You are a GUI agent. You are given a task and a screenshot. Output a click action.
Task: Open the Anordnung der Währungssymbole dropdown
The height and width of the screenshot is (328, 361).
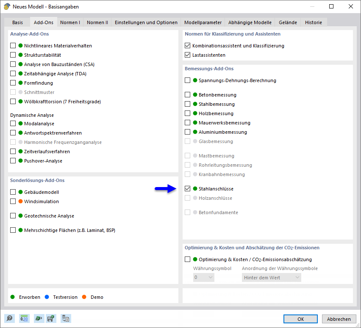pyautogui.click(x=271, y=277)
